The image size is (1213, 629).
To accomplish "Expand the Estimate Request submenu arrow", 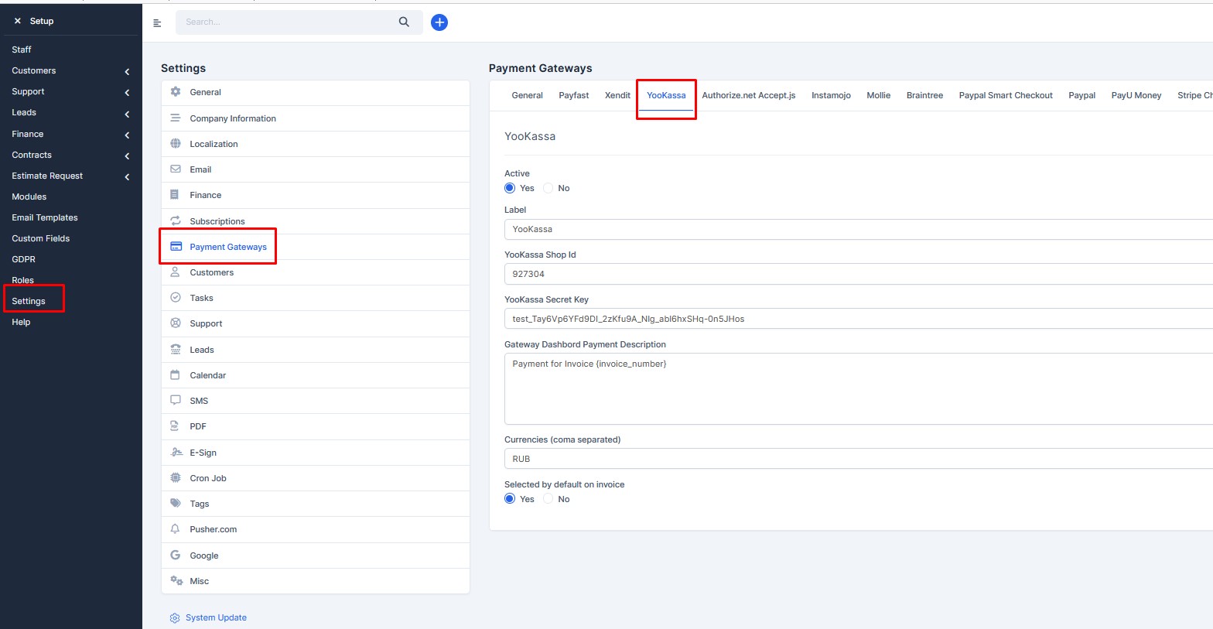I will point(127,176).
